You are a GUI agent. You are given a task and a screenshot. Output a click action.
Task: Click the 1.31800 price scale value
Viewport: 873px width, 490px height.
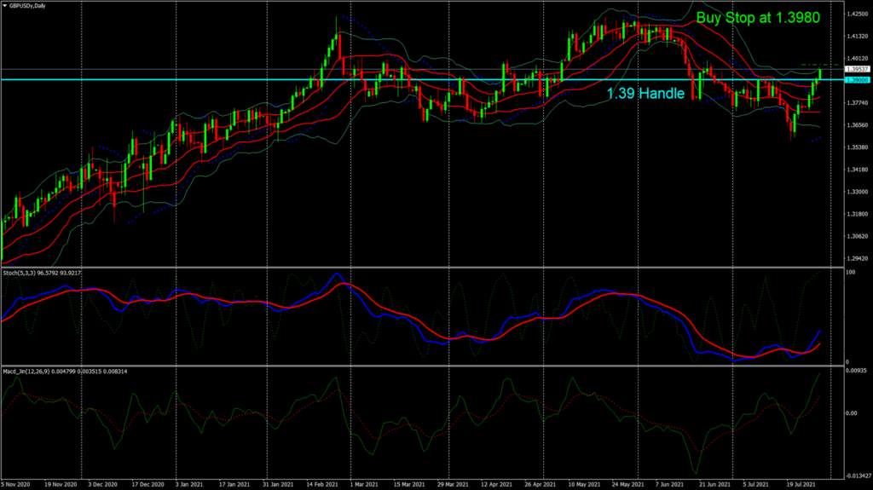858,215
